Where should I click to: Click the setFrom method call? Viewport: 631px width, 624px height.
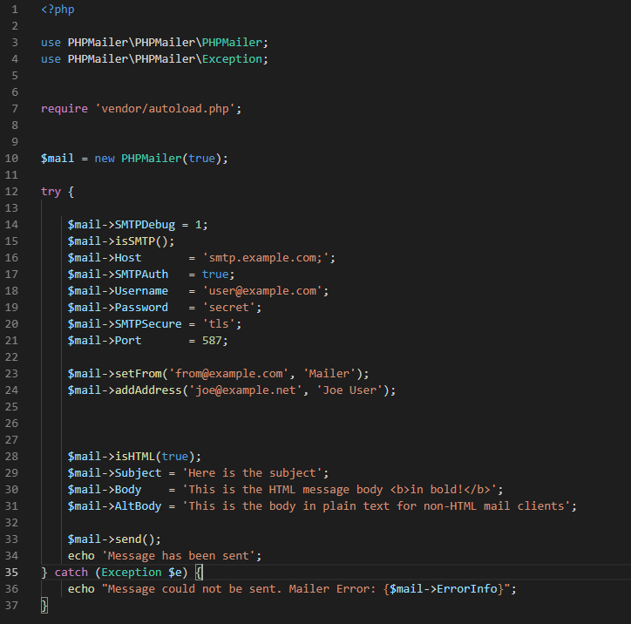(x=145, y=374)
